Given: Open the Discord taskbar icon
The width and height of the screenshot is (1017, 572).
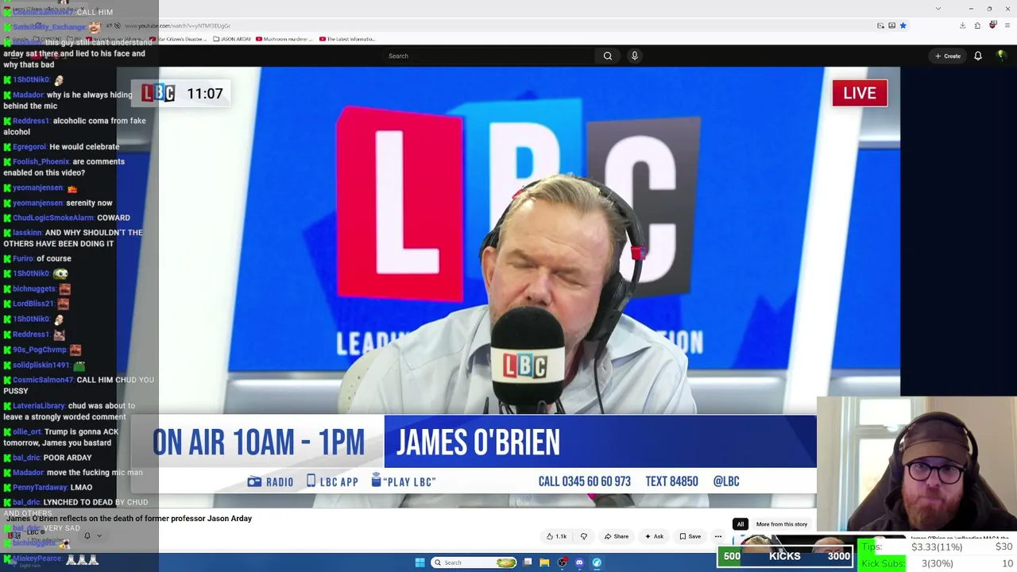Looking at the screenshot, I should [579, 562].
